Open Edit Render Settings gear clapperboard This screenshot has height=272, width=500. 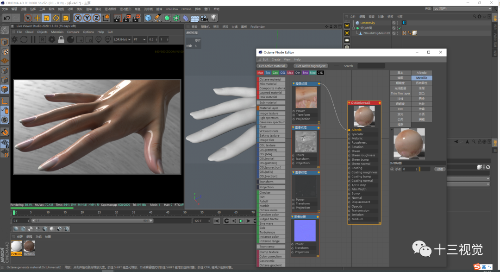[136, 18]
